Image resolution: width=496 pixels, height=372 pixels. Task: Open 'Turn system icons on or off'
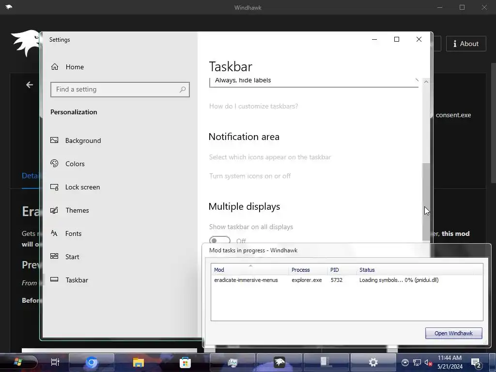point(249,176)
